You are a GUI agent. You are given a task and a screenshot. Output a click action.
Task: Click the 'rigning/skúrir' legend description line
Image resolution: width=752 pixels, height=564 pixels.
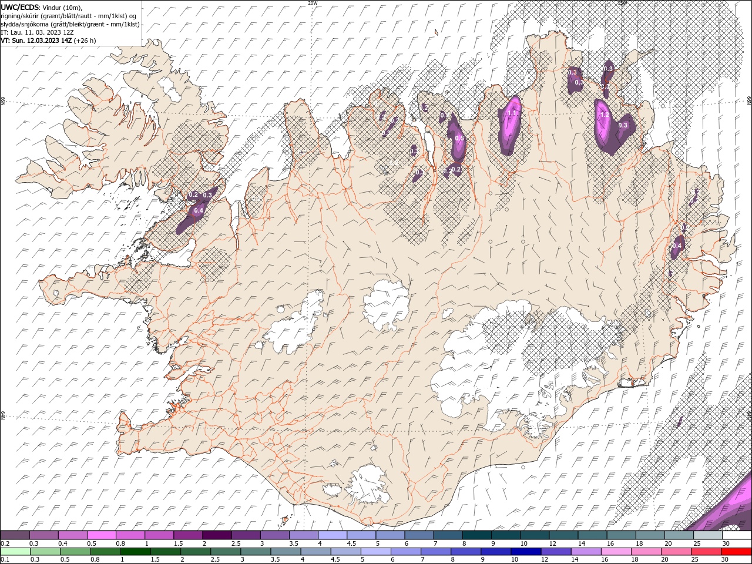(x=69, y=16)
